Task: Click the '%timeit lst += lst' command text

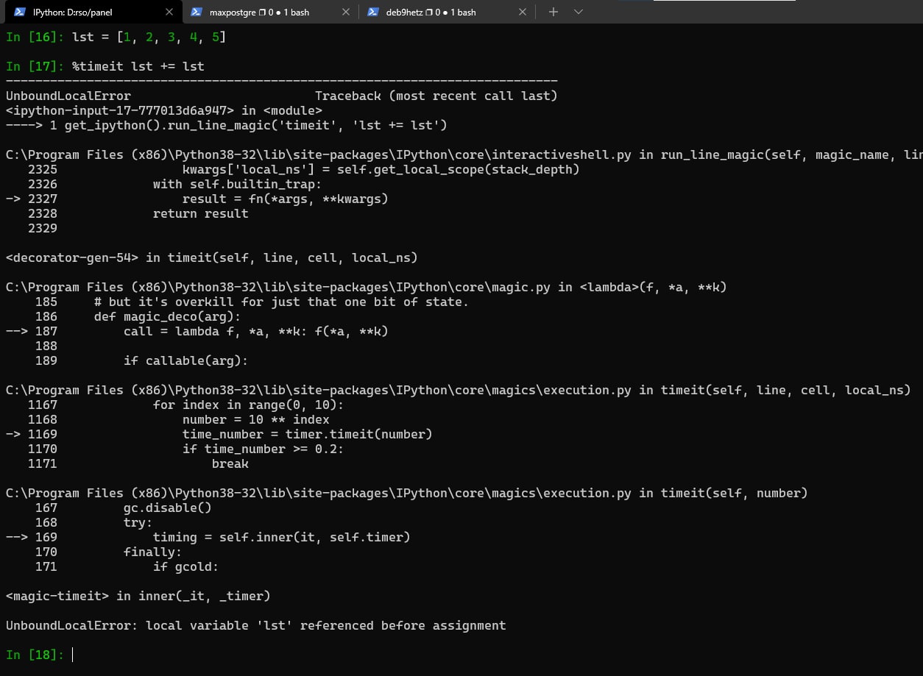Action: 138,66
